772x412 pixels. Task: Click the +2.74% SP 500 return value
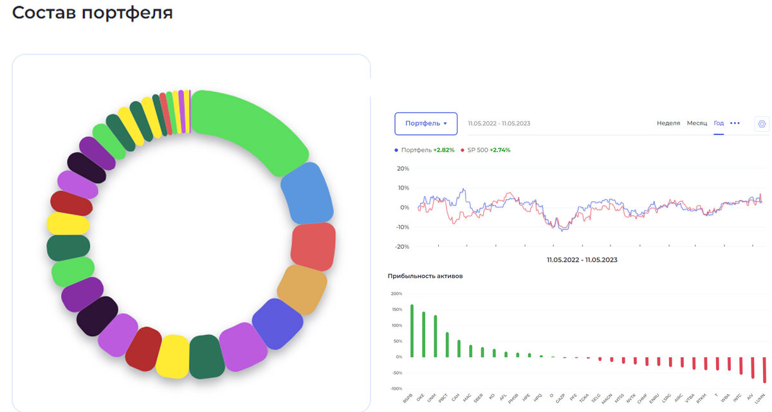[501, 150]
